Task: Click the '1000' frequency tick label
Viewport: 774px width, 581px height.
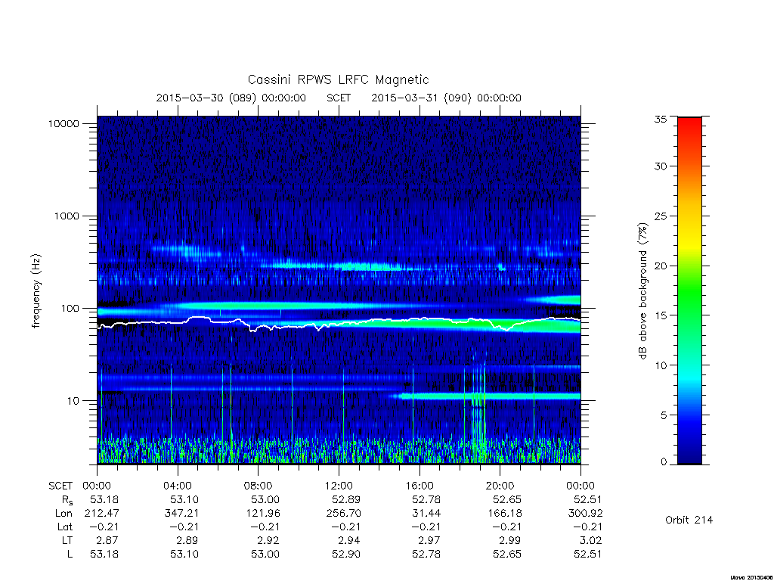Action: coord(67,216)
